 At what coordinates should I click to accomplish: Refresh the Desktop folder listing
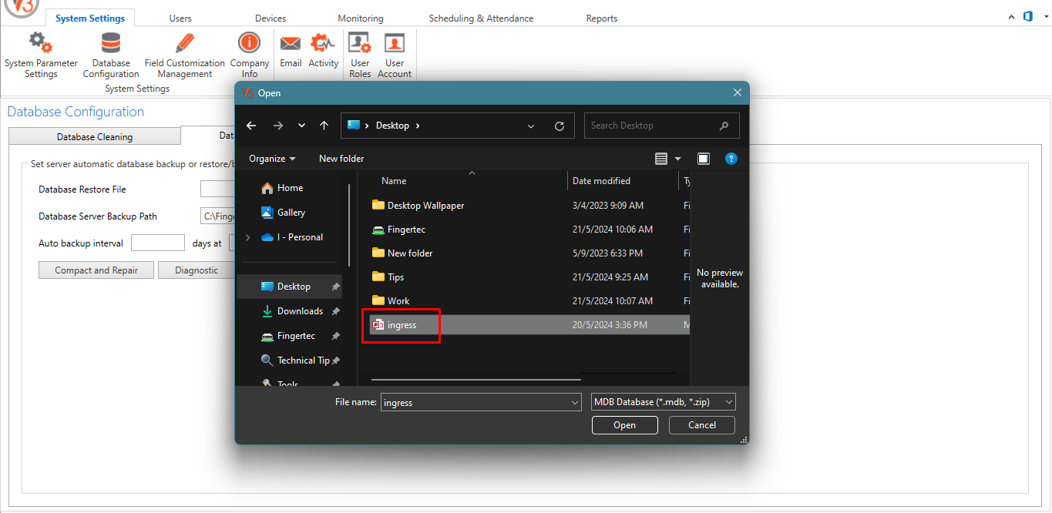560,126
